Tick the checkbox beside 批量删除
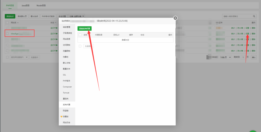The height and width of the screenshot is (132, 261). click(x=80, y=46)
